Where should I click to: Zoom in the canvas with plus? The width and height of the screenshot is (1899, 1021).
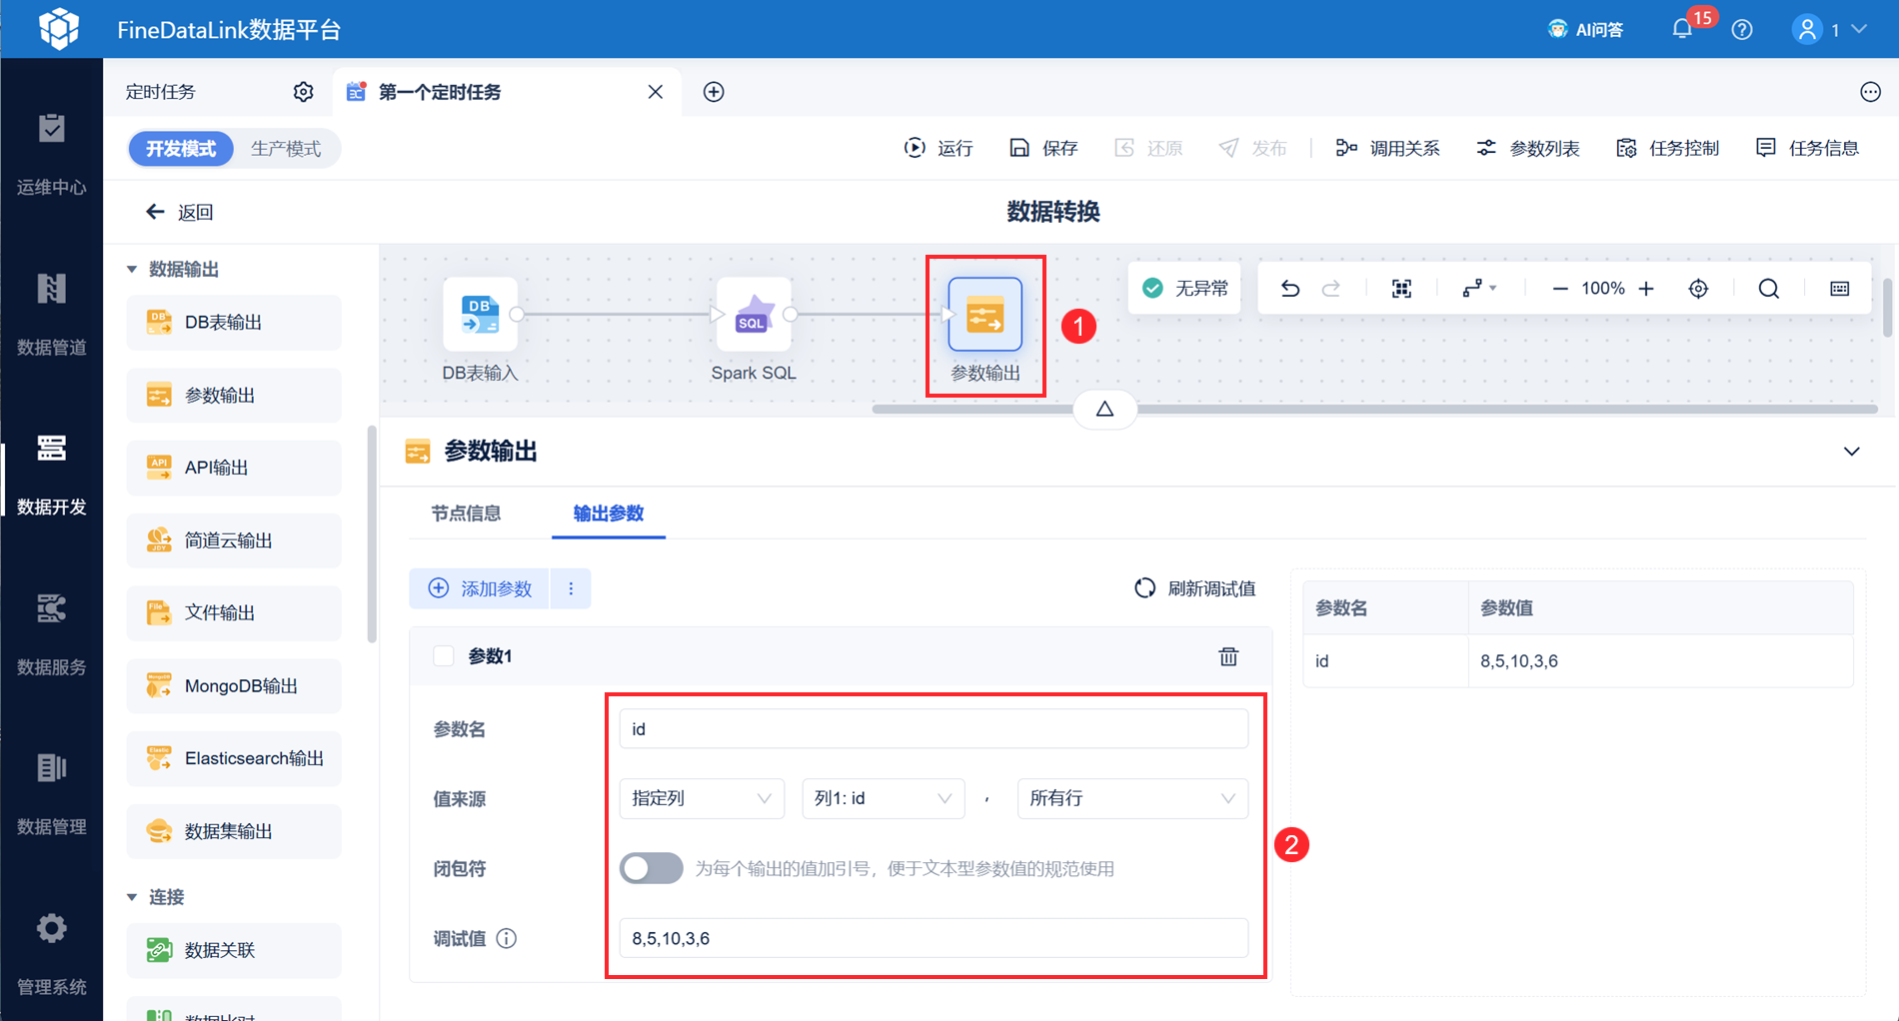coord(1646,289)
